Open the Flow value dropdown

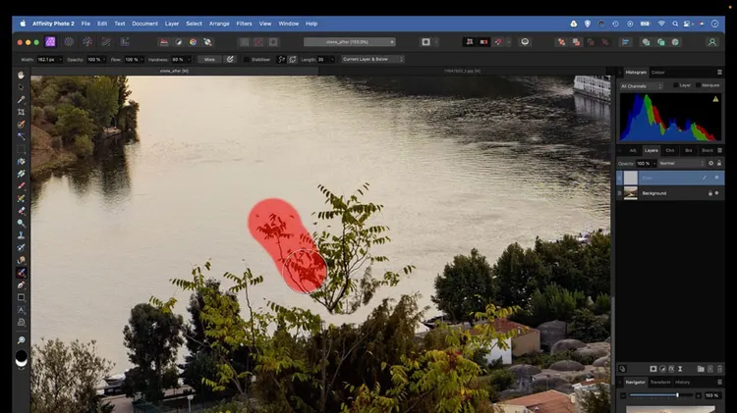(x=142, y=60)
